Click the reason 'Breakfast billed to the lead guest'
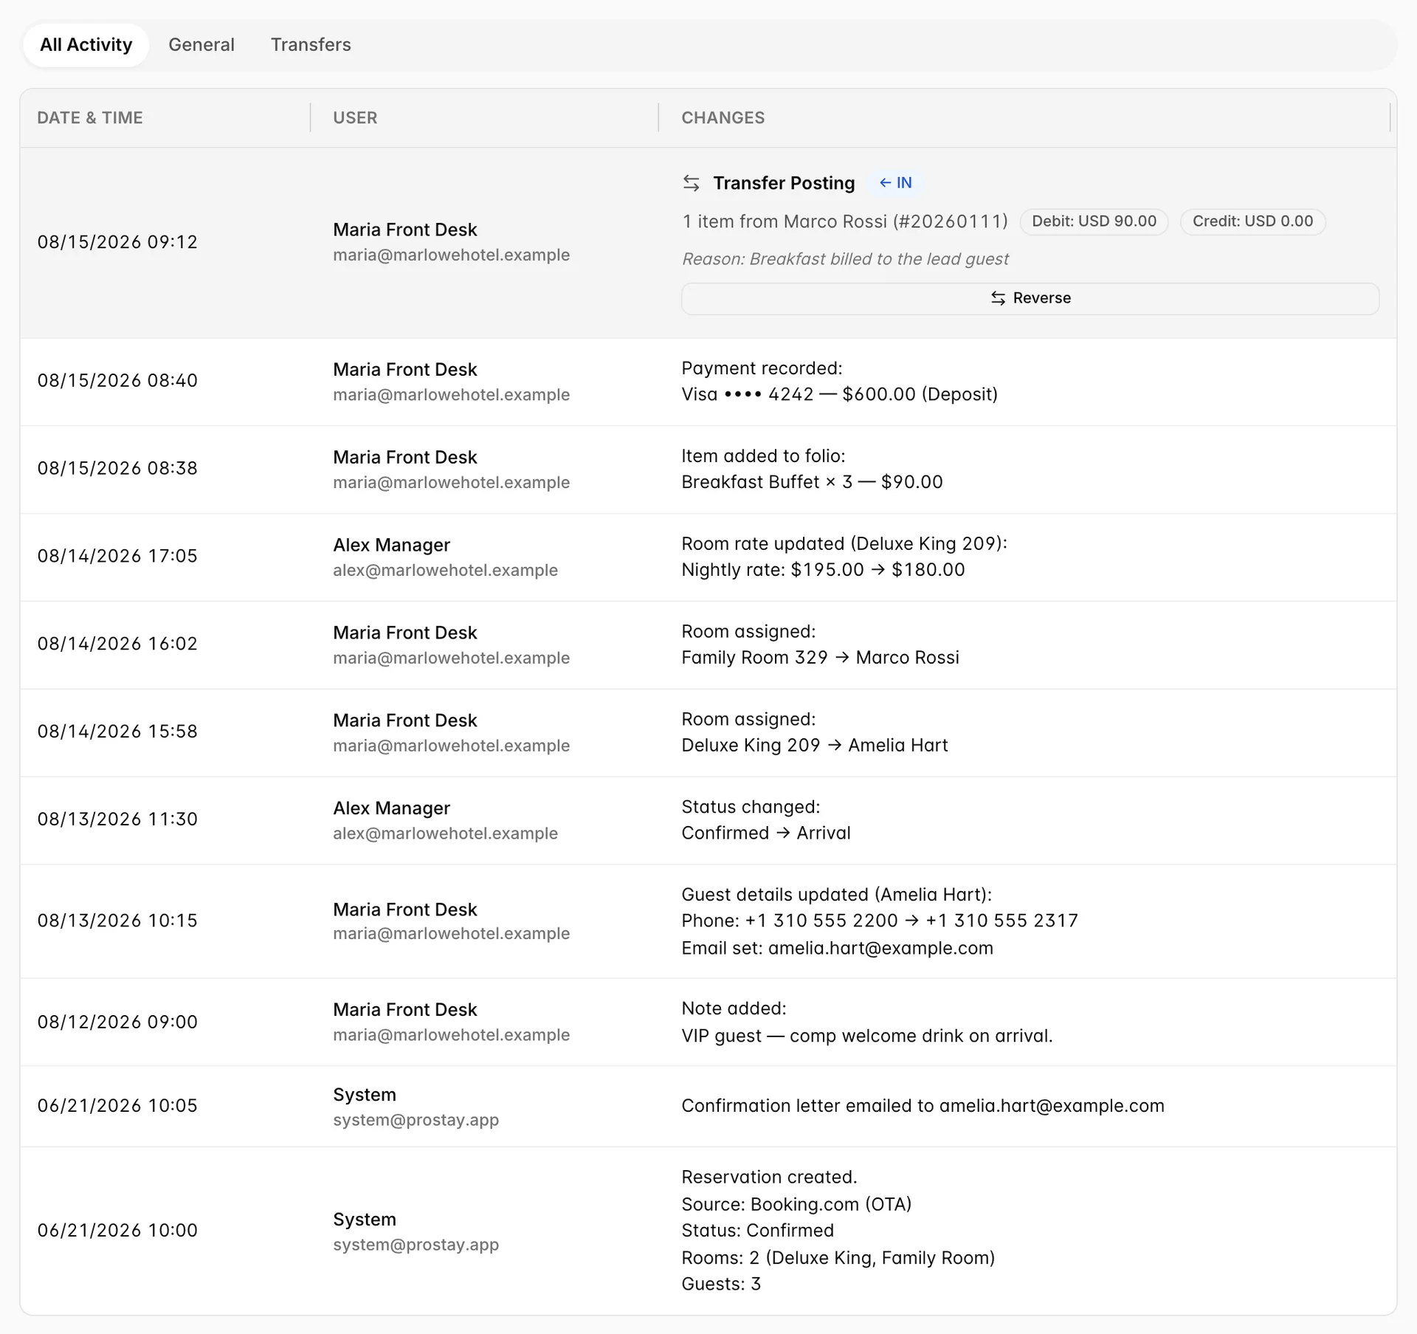The height and width of the screenshot is (1334, 1417). 845,259
